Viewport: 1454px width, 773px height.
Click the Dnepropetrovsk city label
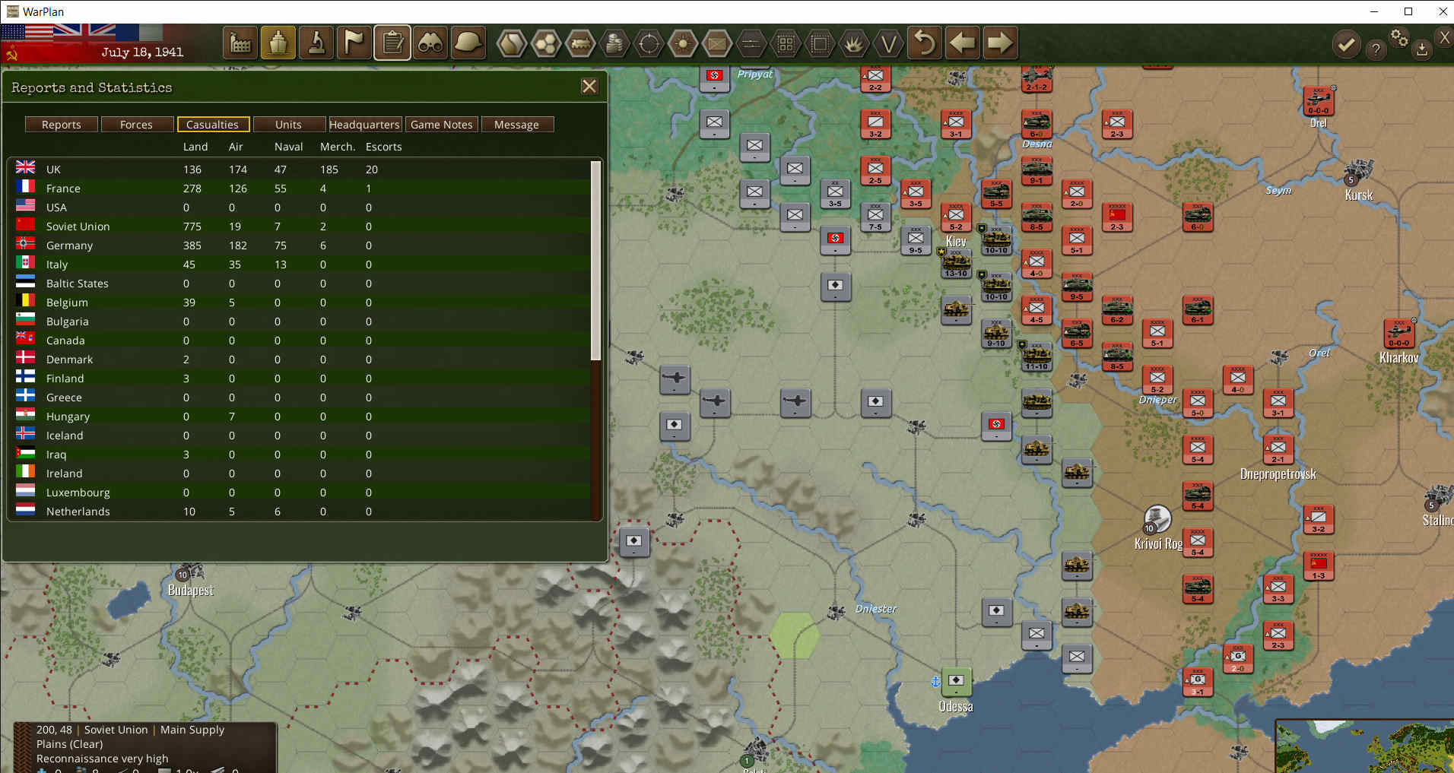(1278, 474)
